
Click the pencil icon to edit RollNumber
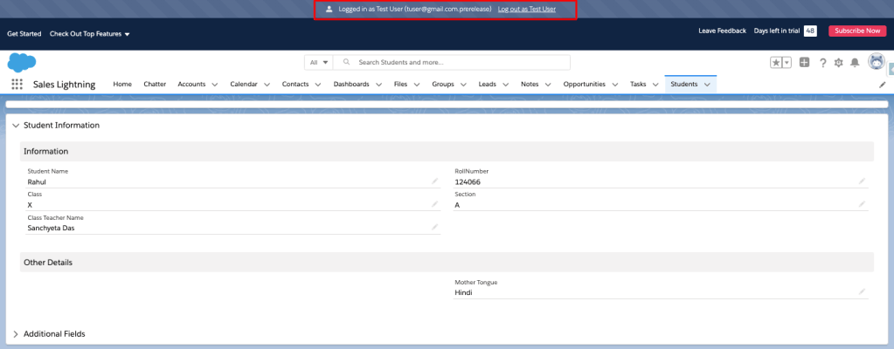pyautogui.click(x=862, y=181)
